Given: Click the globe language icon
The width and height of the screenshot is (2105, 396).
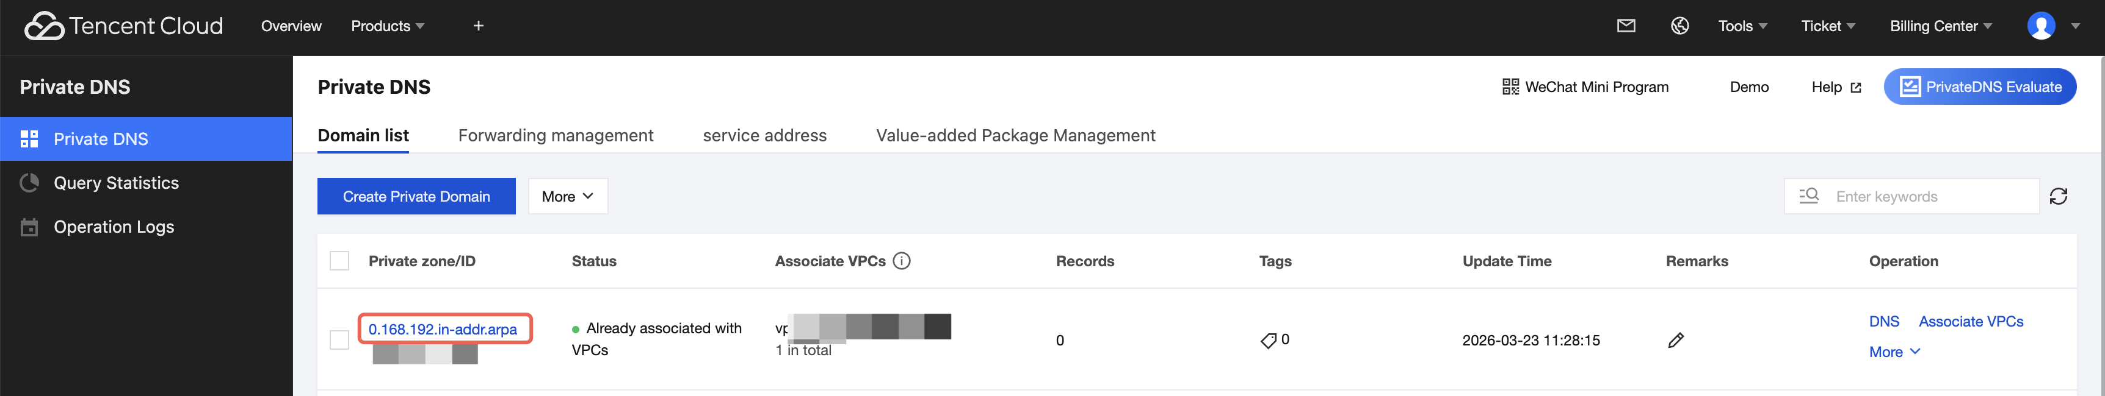Looking at the screenshot, I should pyautogui.click(x=1680, y=26).
